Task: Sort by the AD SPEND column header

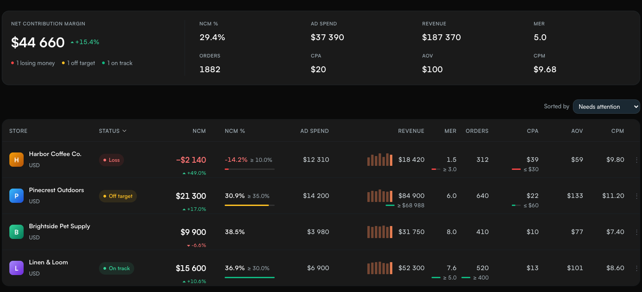Action: (315, 131)
